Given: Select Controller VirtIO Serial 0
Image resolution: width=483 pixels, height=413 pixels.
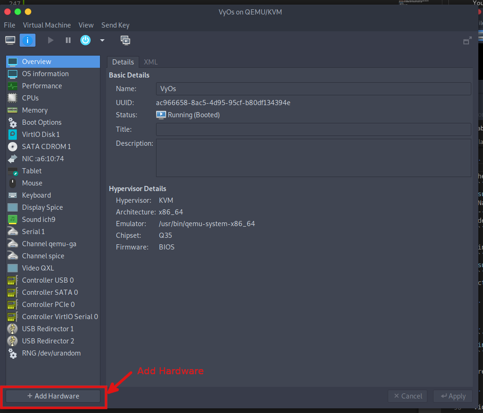Looking at the screenshot, I should tap(53, 317).
